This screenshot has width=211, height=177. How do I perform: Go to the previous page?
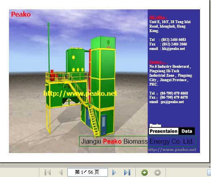coord(61,173)
